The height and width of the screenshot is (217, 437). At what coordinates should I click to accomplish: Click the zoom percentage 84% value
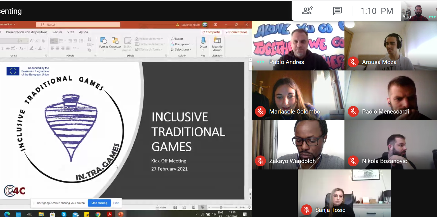point(242,207)
